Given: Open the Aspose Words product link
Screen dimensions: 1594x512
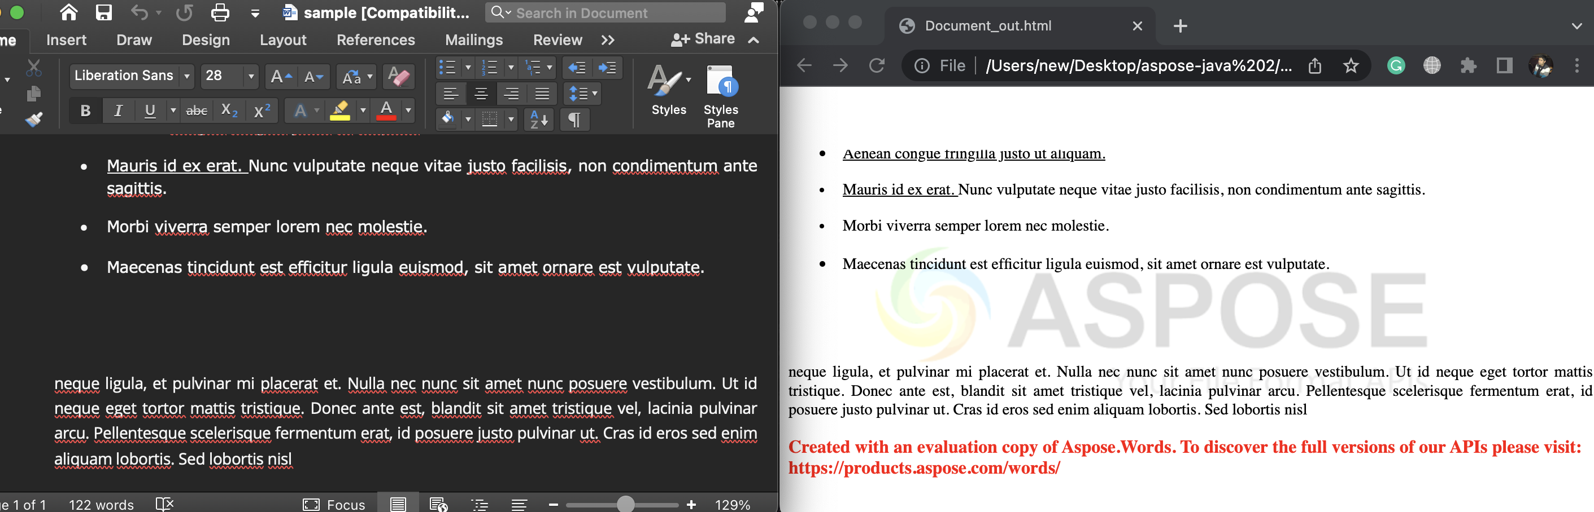Looking at the screenshot, I should point(925,468).
